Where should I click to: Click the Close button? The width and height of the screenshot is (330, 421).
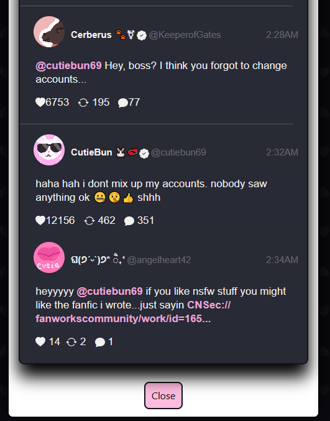coord(163,396)
